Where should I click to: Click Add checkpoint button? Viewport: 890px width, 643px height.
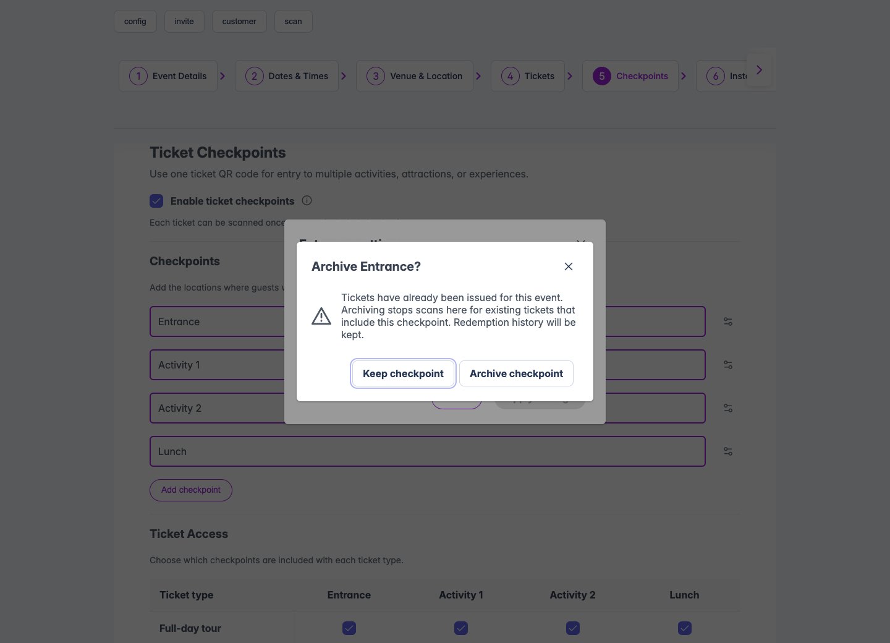pyautogui.click(x=191, y=490)
